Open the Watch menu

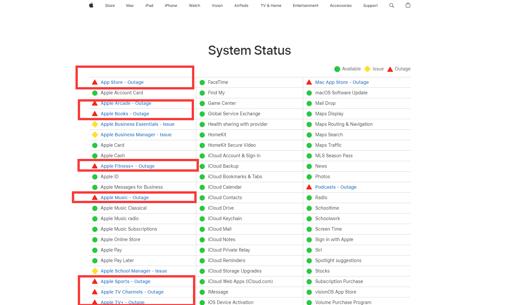(x=195, y=6)
